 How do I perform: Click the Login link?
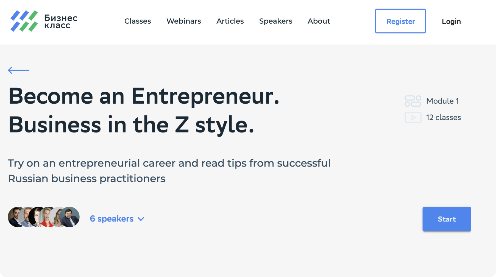(451, 21)
